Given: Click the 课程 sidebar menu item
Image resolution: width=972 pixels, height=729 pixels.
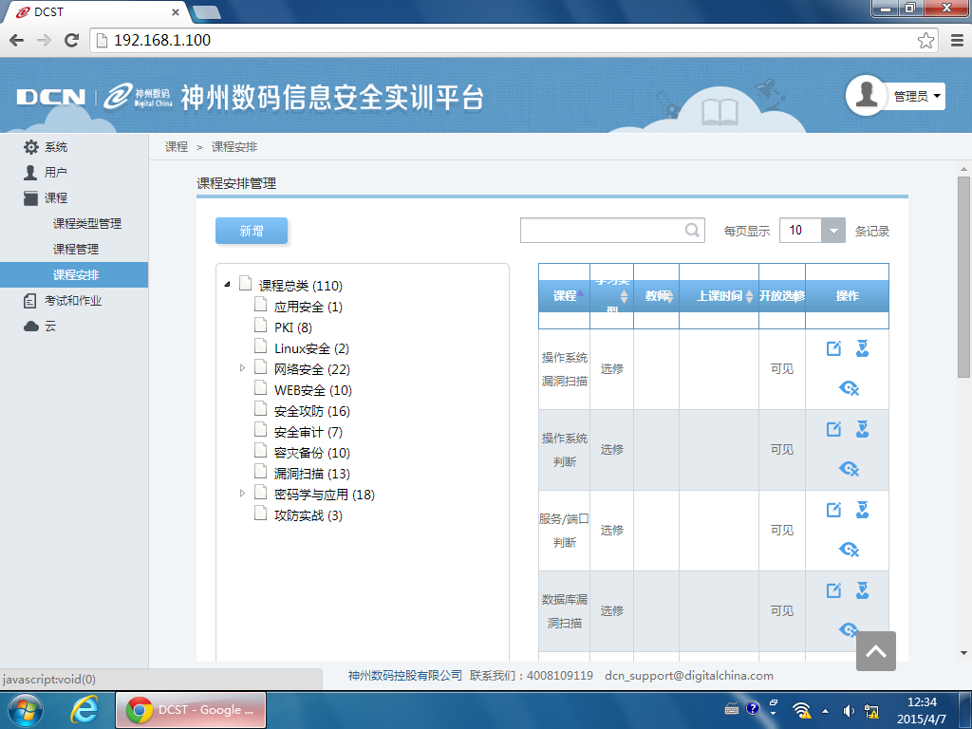Looking at the screenshot, I should coord(45,197).
